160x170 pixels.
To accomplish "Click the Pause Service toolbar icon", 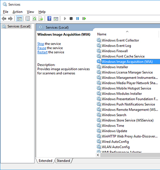I will click(x=77, y=18).
